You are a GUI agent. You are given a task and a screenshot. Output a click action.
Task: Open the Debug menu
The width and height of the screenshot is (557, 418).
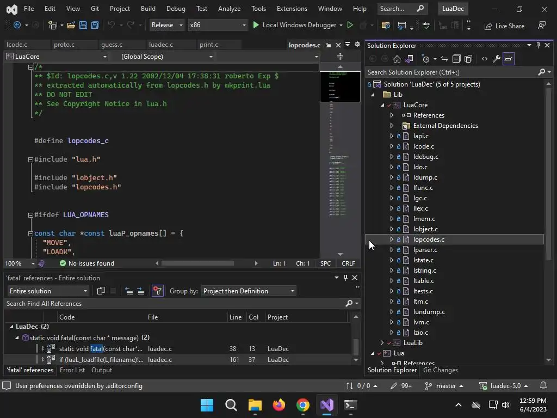click(176, 9)
